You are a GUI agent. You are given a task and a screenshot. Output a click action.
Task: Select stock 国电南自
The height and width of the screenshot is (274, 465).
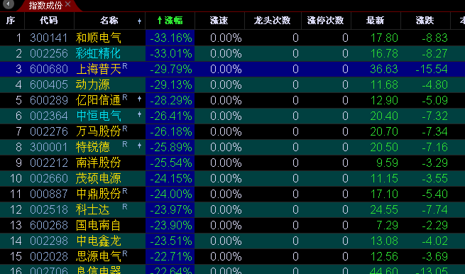[99, 225]
